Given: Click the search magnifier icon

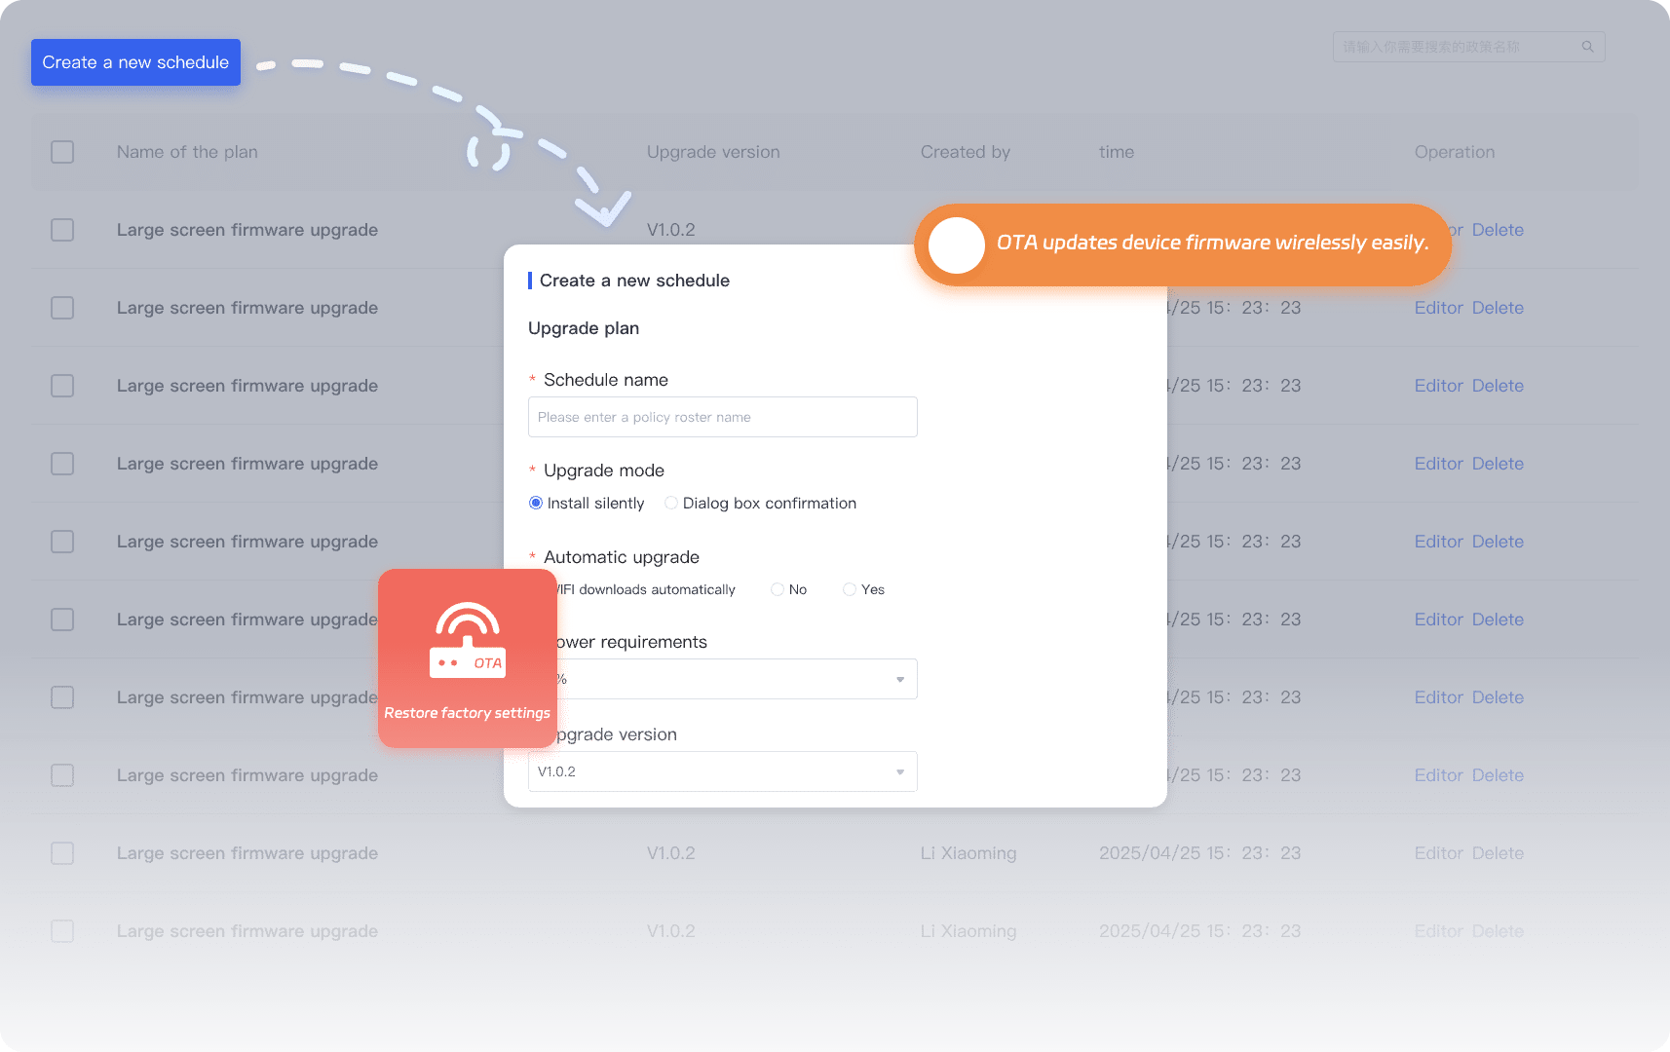Looking at the screenshot, I should (x=1586, y=46).
